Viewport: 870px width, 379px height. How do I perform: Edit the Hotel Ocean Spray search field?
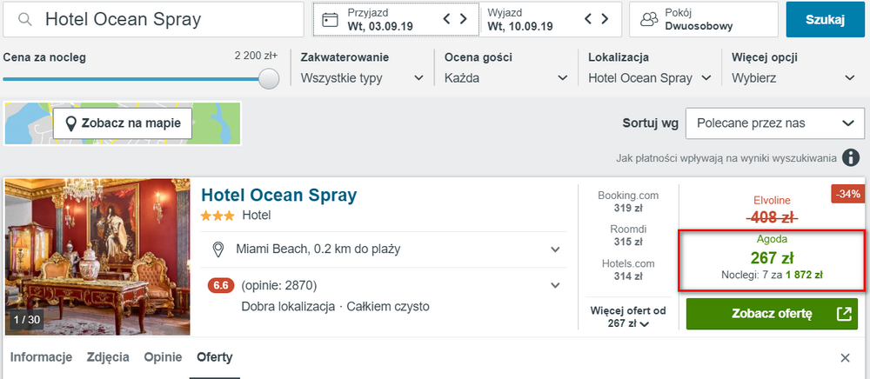[153, 19]
